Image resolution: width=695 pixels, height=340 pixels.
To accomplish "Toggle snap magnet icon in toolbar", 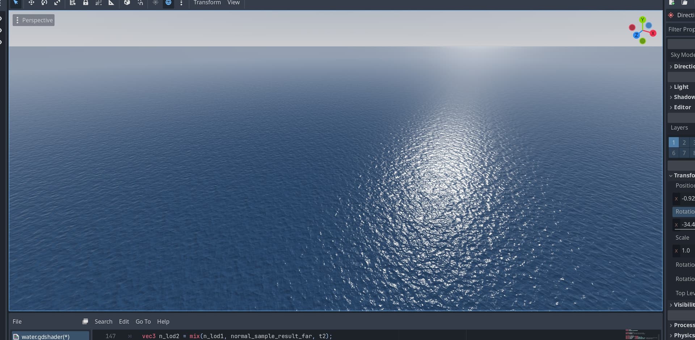I will tap(140, 3).
